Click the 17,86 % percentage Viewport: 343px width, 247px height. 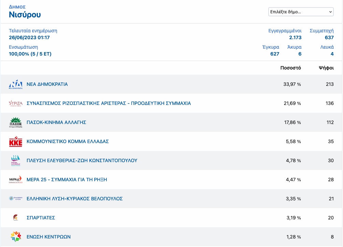(x=292, y=123)
